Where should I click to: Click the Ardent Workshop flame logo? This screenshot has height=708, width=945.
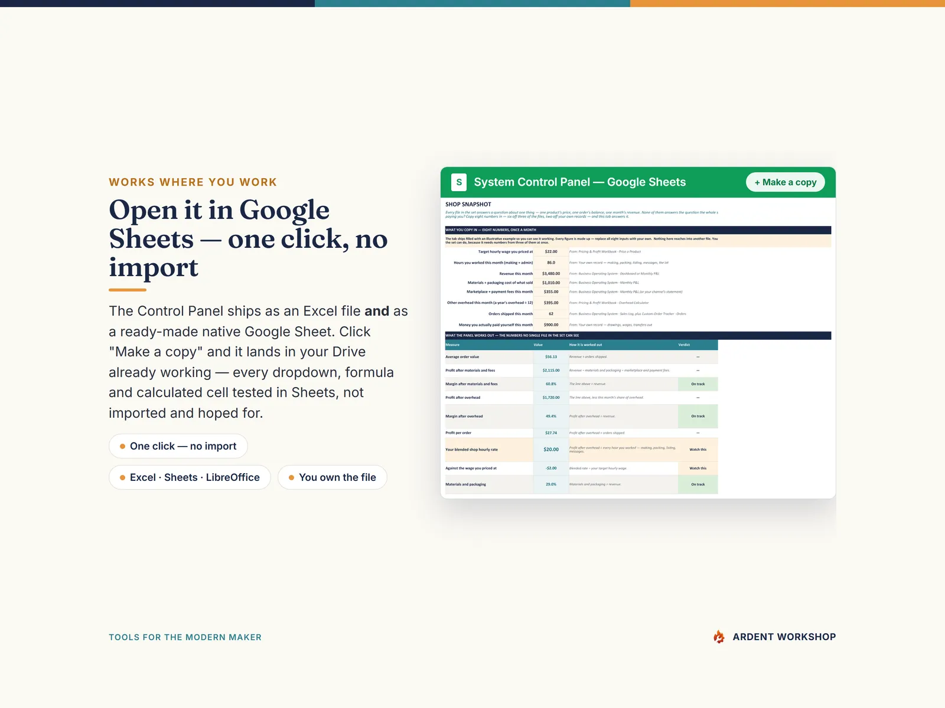tap(719, 637)
